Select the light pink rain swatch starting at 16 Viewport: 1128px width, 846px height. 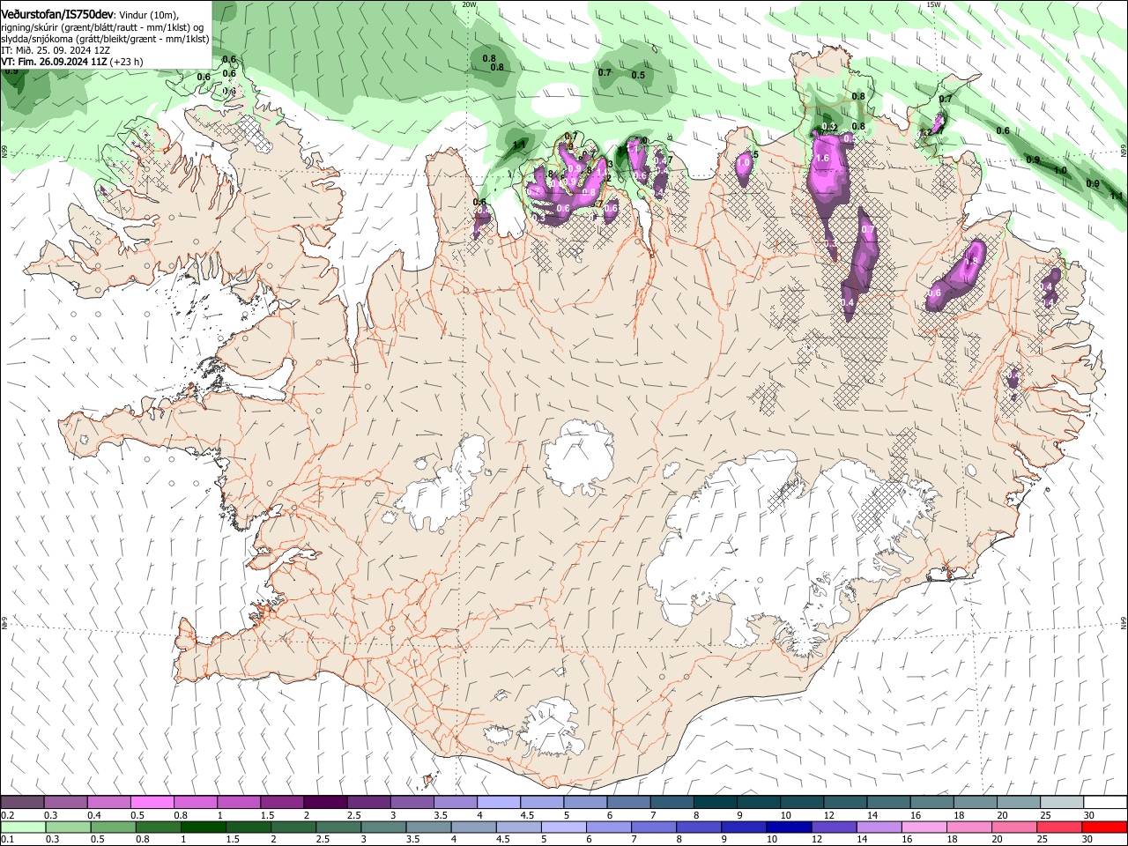(924, 827)
